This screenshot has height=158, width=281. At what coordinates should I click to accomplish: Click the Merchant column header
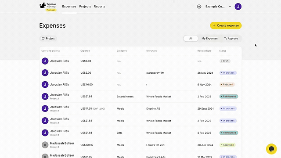tap(151, 51)
